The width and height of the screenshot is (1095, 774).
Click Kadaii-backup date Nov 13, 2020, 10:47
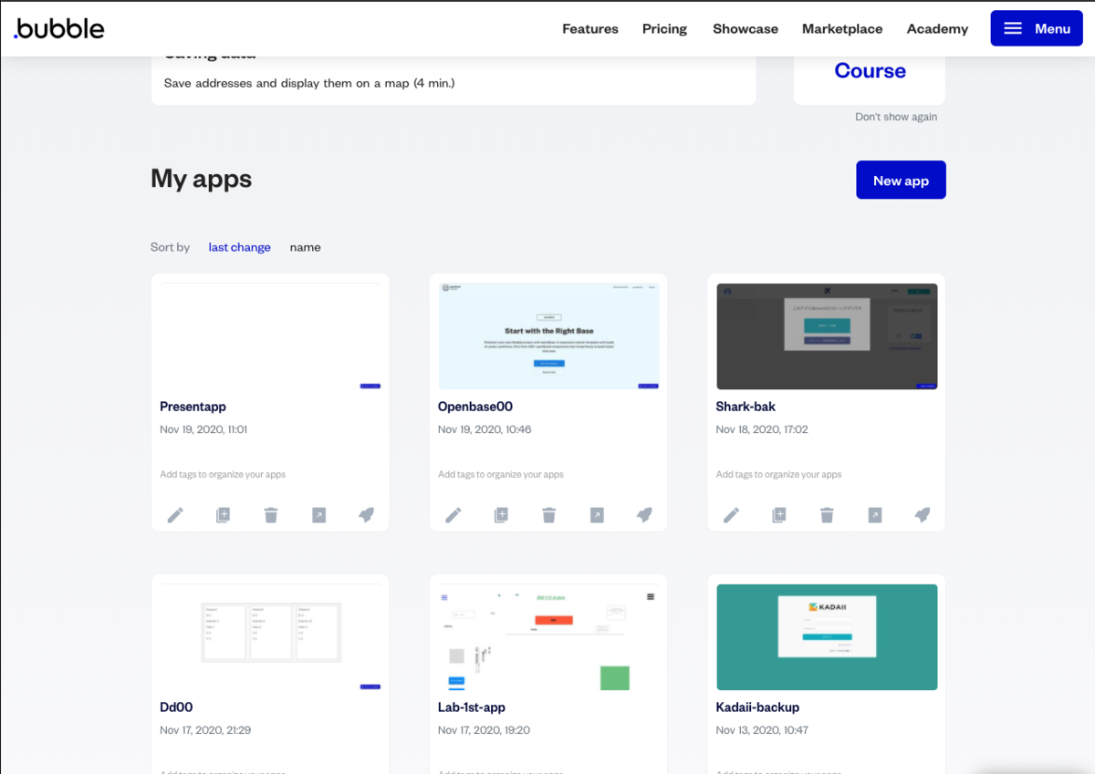click(762, 730)
